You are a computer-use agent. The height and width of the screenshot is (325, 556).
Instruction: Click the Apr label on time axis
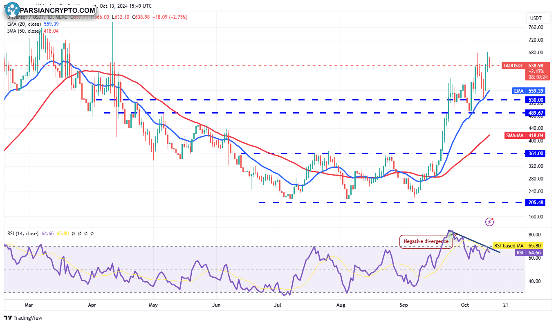click(x=92, y=305)
